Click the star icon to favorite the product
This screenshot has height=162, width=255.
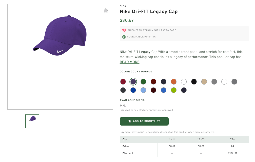tap(106, 11)
